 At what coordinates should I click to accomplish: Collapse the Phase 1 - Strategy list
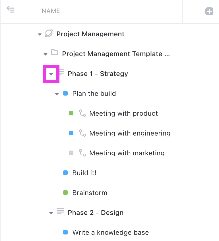51,74
